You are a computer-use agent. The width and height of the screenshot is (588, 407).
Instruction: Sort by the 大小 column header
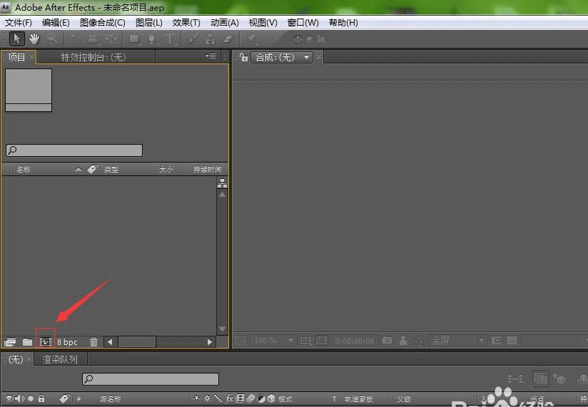tap(166, 169)
